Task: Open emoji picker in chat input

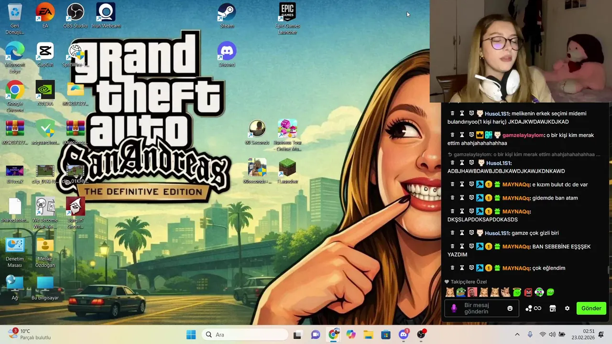Action: click(x=510, y=308)
